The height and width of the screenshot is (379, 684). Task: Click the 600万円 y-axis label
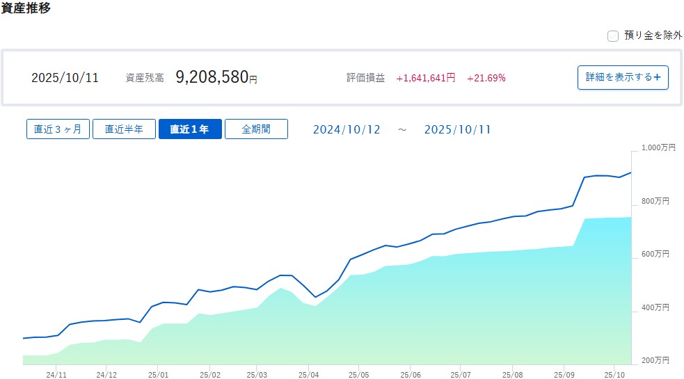click(x=655, y=255)
